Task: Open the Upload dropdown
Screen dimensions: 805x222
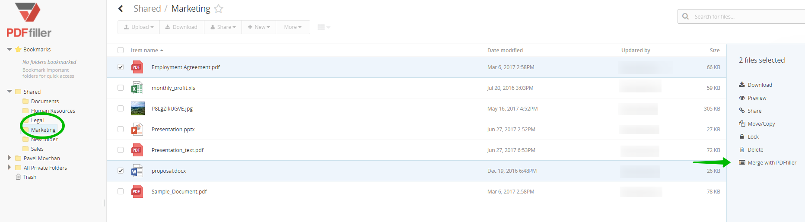Action: [139, 27]
